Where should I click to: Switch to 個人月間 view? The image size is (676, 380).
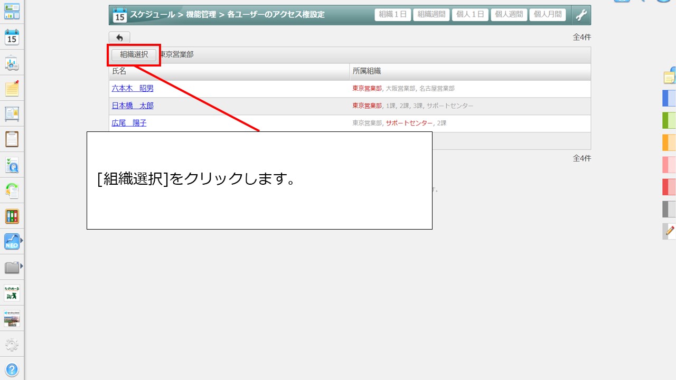[548, 15]
